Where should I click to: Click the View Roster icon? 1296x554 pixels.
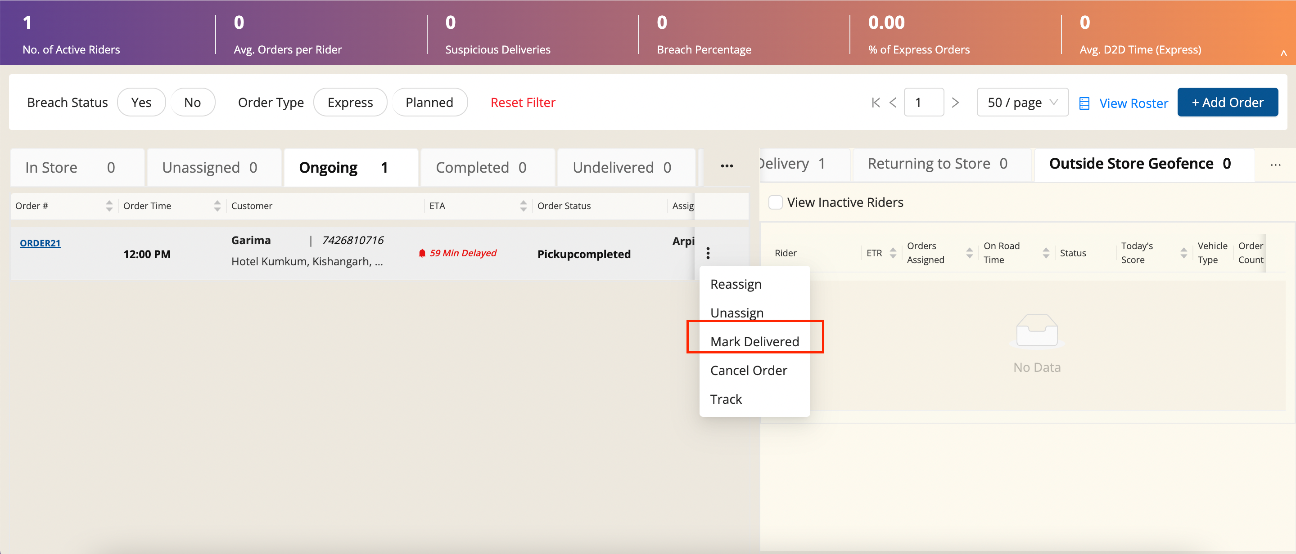tap(1084, 103)
